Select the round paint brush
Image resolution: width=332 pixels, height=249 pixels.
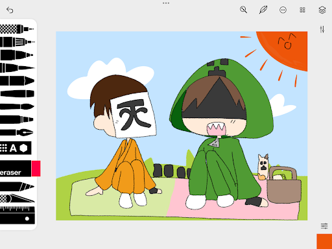[17, 106]
